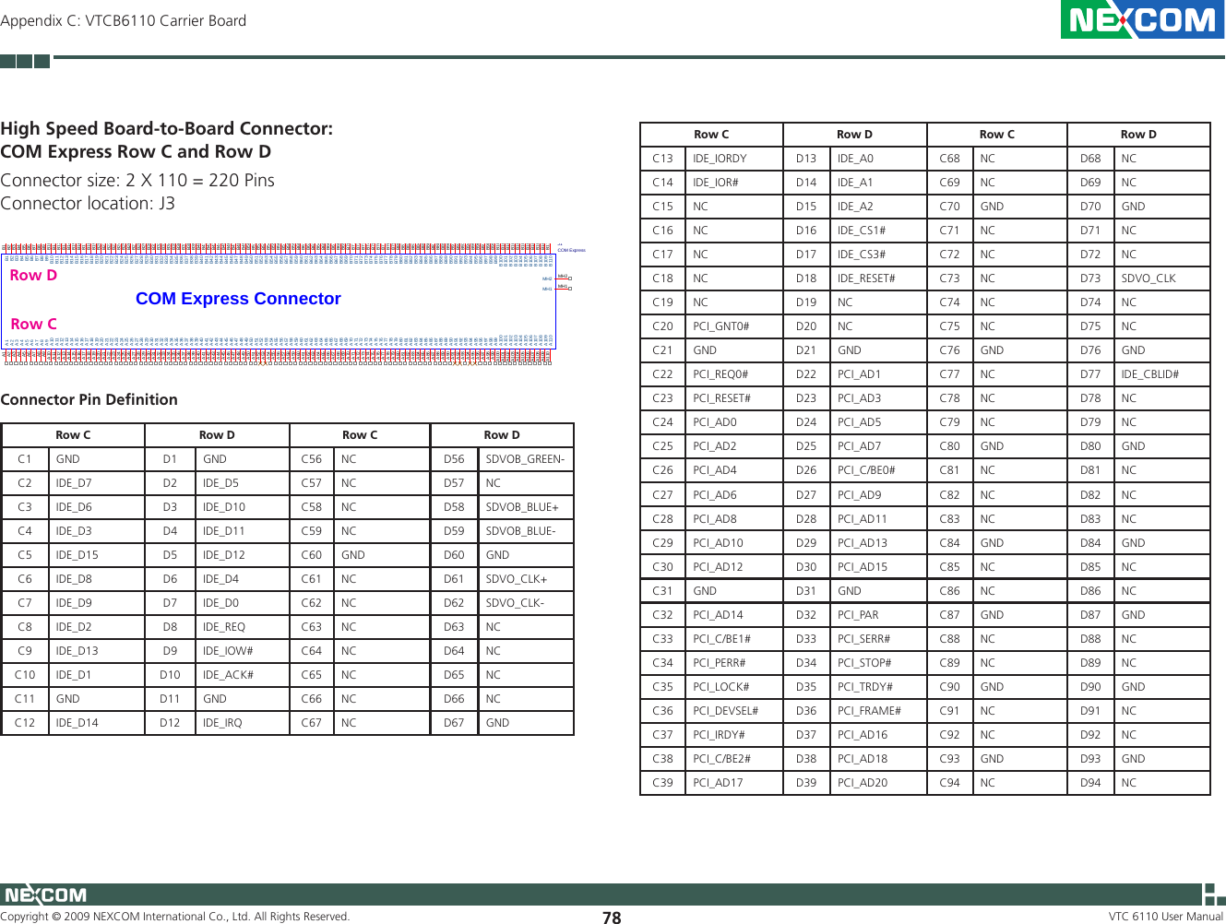Click the cell 'IDE_RESET#' for pin D18
This screenshot has width=1226, height=924.
pyautogui.click(x=878, y=278)
